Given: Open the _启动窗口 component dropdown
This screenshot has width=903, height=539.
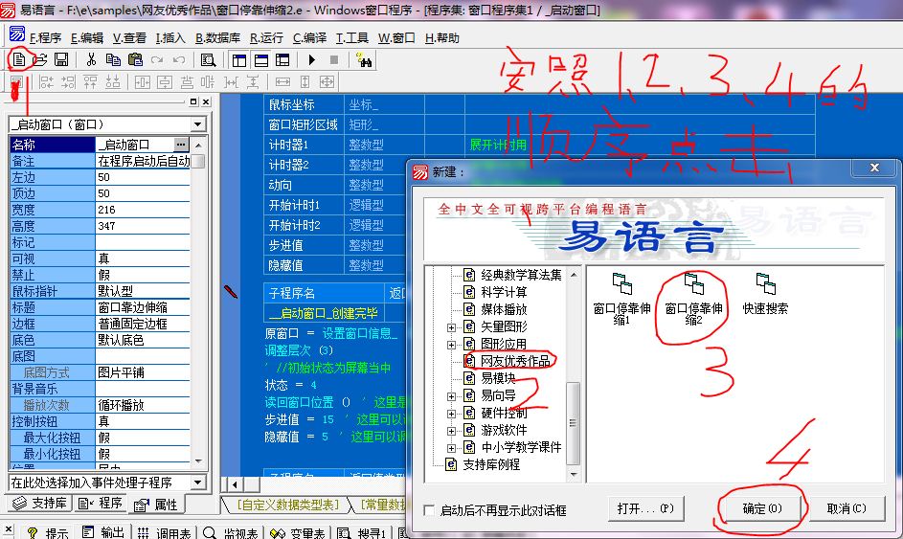Looking at the screenshot, I should pyautogui.click(x=198, y=124).
